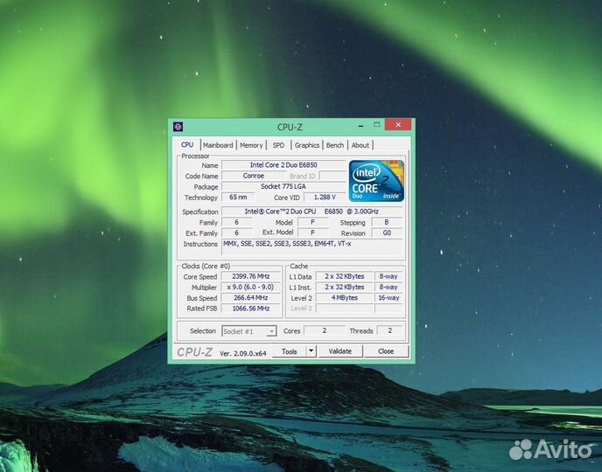
Task: Click the Conroe code name value
Action: tap(254, 176)
